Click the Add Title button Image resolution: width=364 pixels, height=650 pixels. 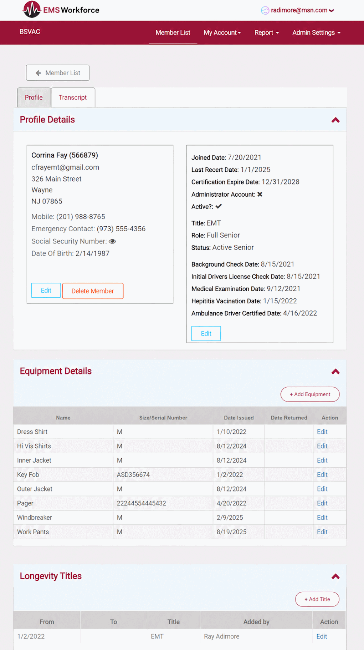[x=317, y=599]
